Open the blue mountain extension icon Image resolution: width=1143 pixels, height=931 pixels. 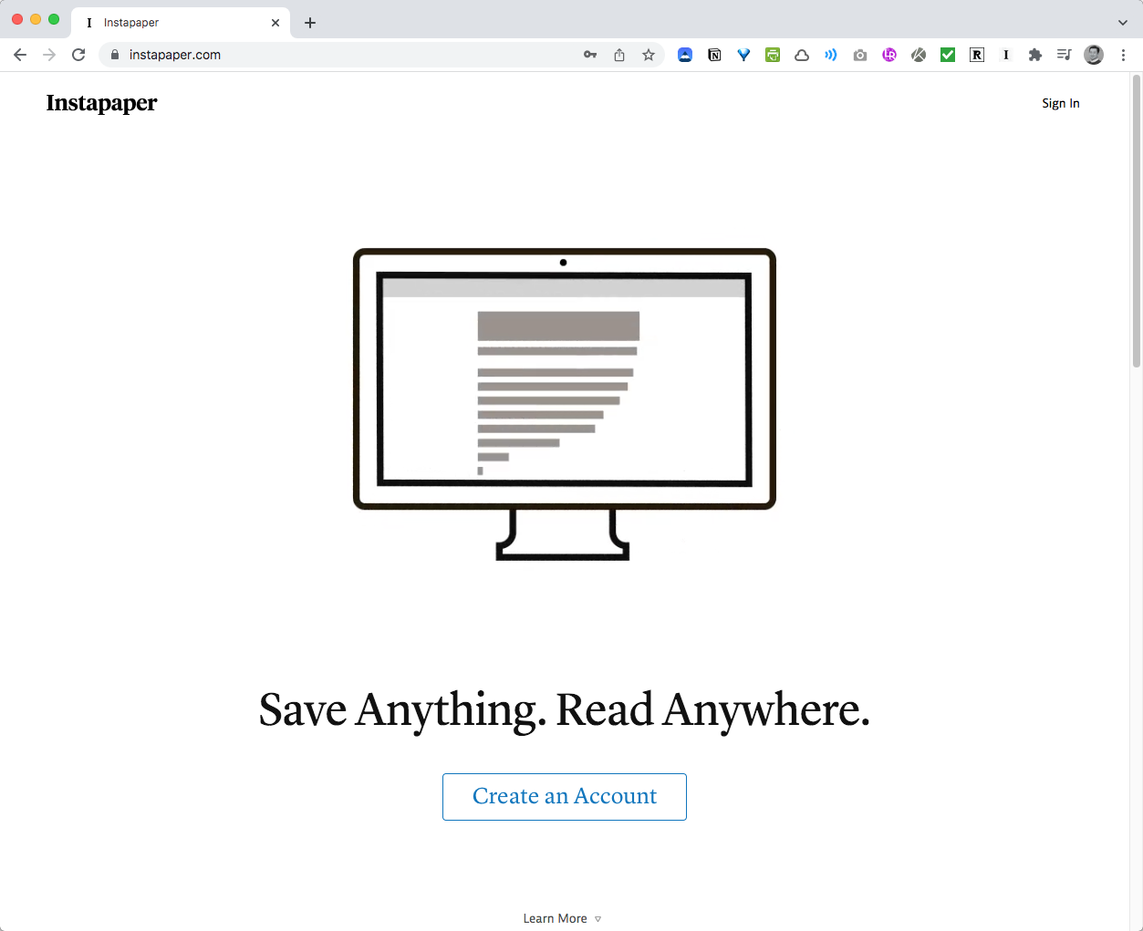(685, 55)
